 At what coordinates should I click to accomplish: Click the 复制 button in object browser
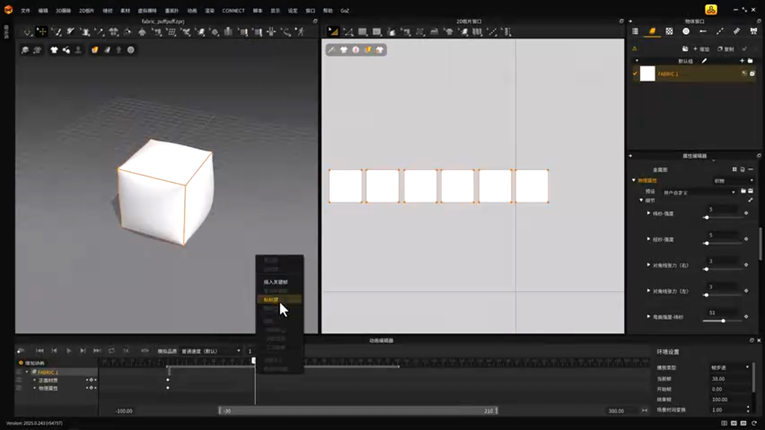click(726, 49)
